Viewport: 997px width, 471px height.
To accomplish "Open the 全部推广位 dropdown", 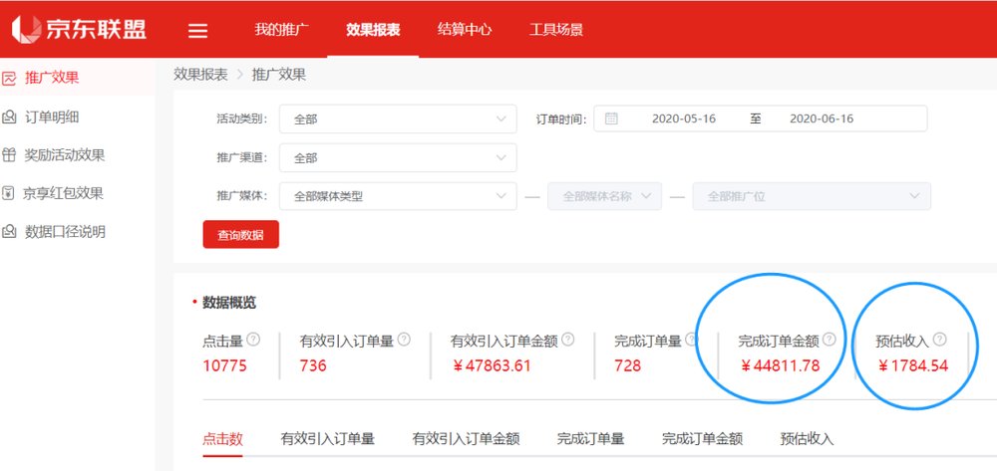I will tap(812, 196).
